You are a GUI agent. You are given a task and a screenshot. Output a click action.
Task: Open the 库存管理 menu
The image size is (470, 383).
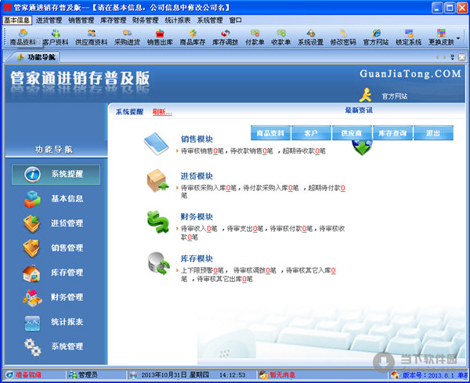(x=114, y=20)
